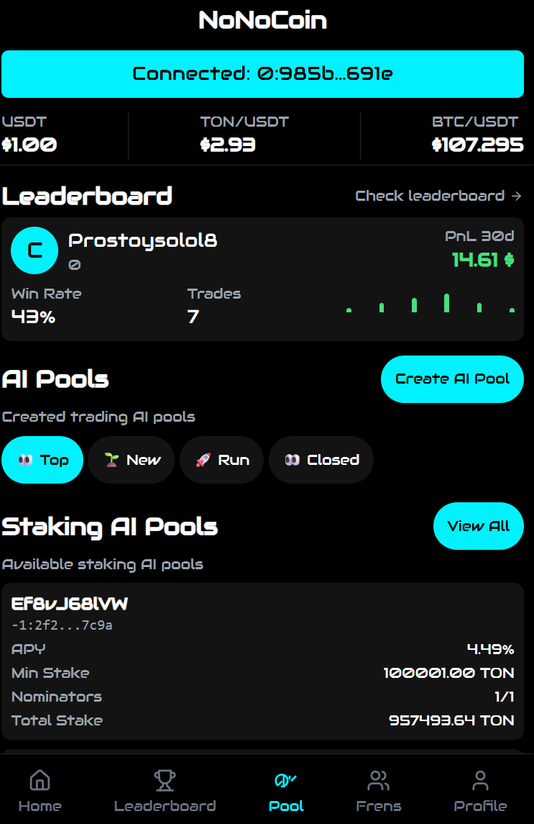Click View All staking pools button
The width and height of the screenshot is (534, 824).
479,526
